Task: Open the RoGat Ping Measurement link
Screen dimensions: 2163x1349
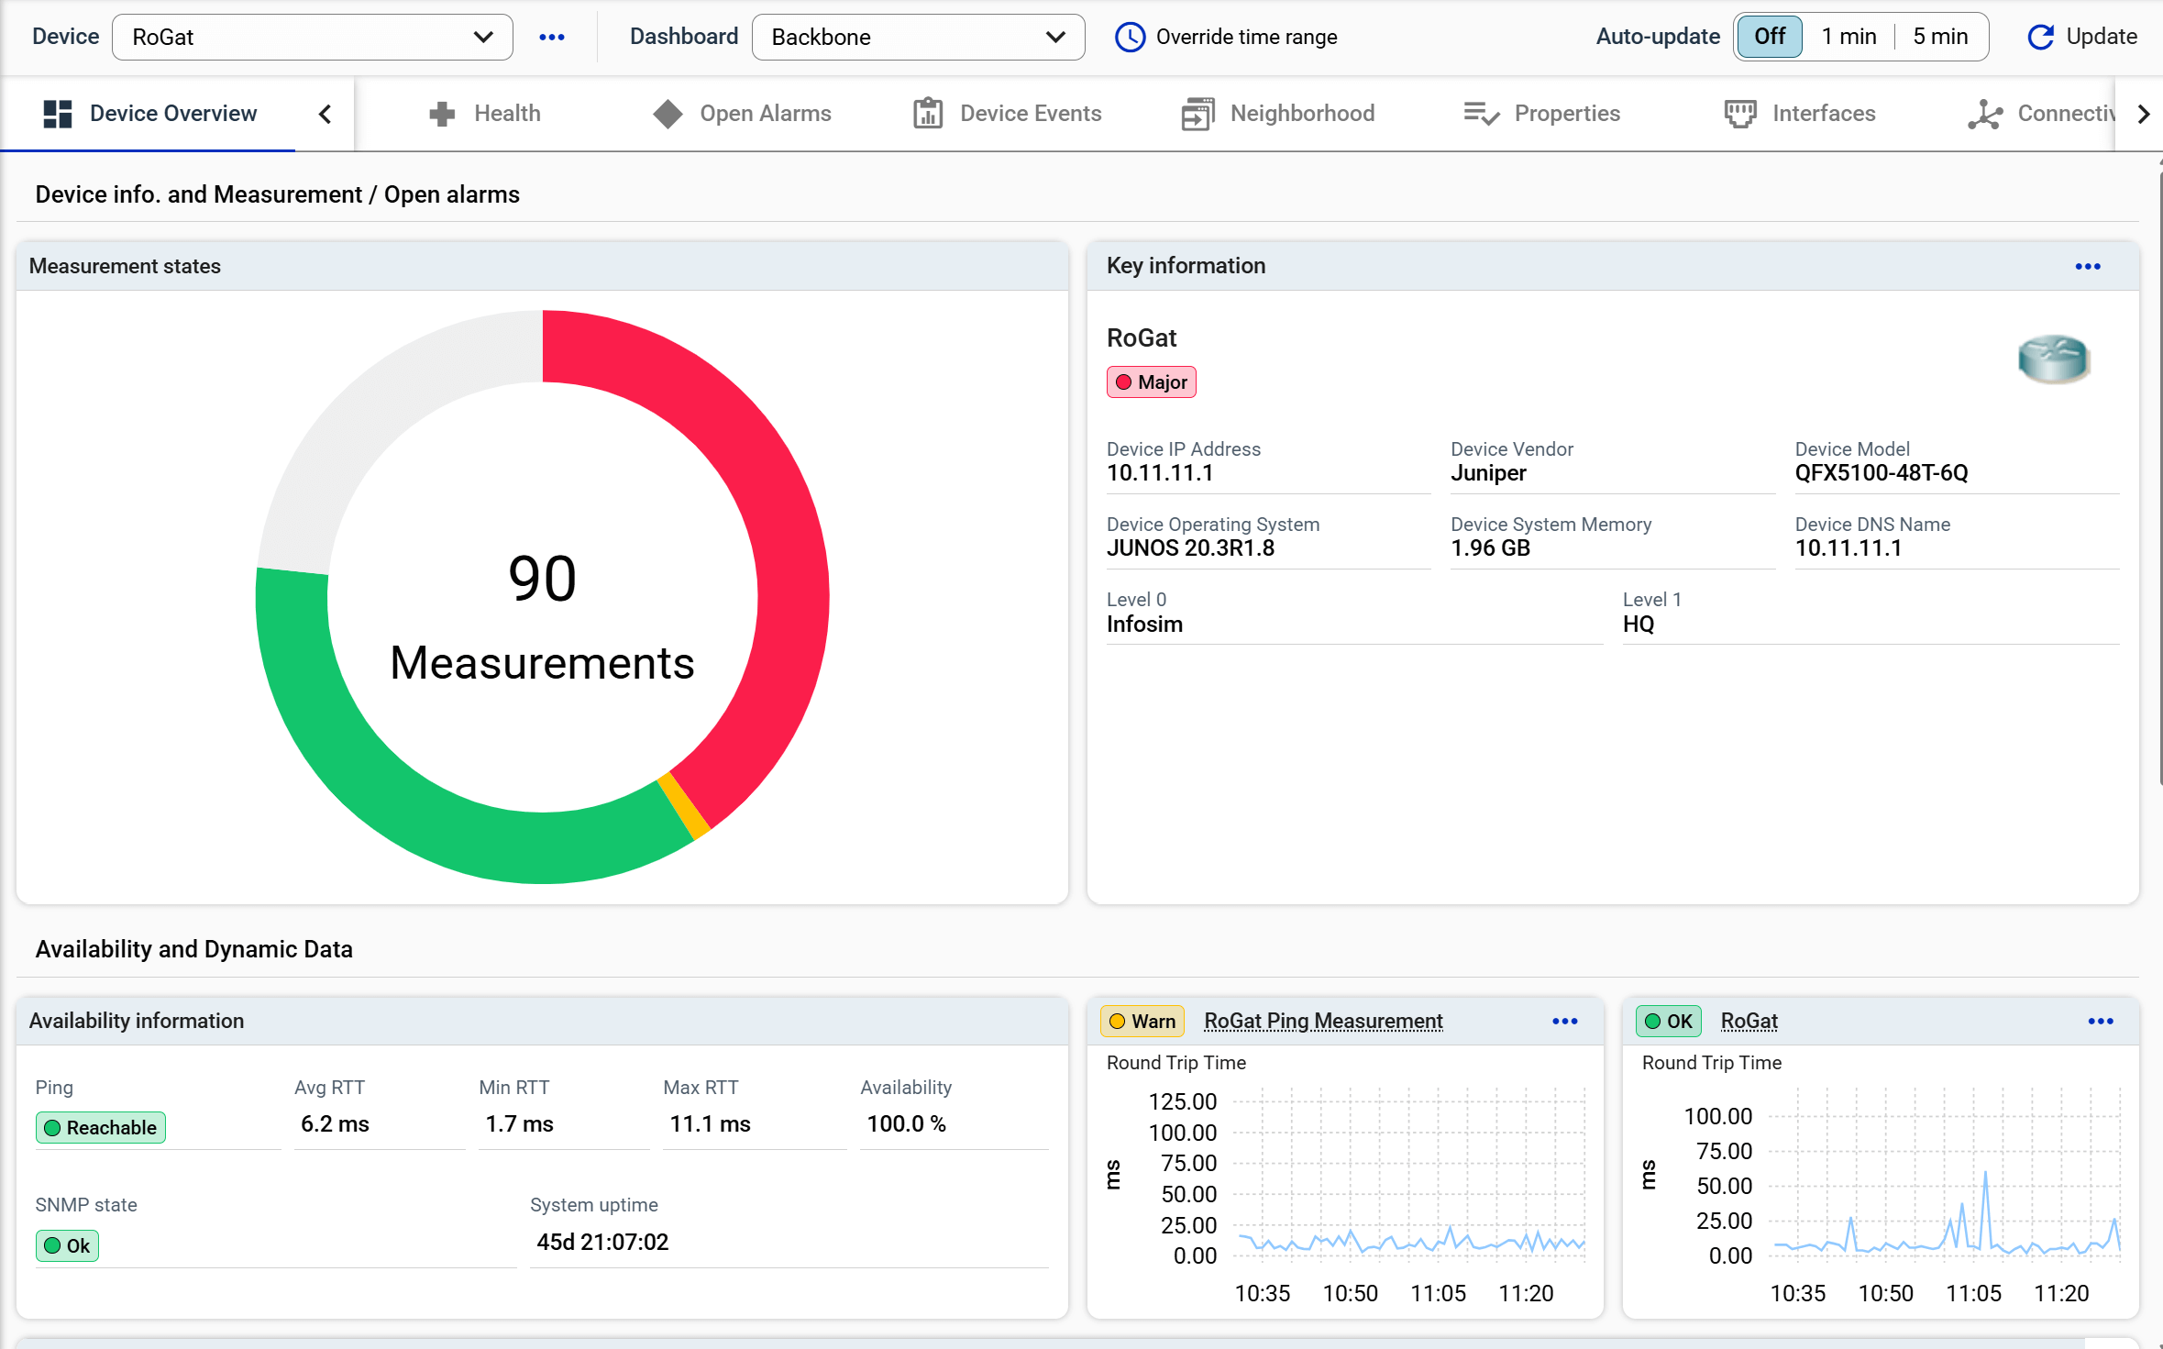Action: (x=1322, y=1021)
